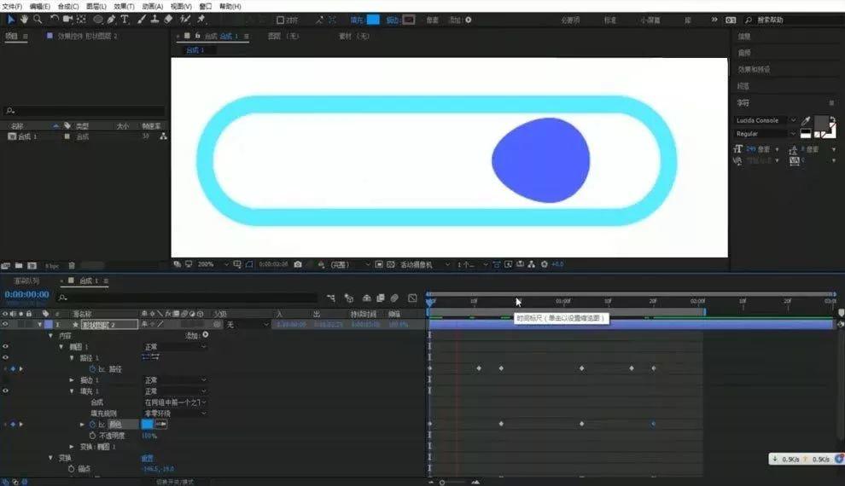
Task: Select the Pan Behind anchor point tool
Action: (81, 20)
